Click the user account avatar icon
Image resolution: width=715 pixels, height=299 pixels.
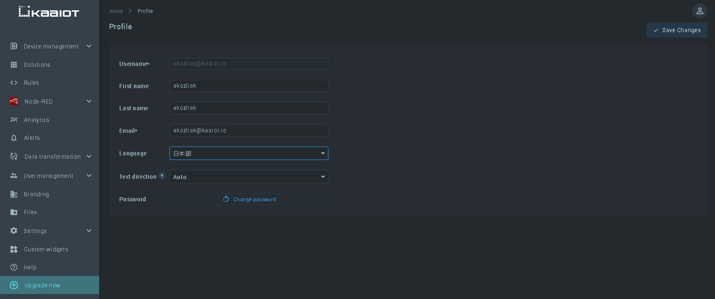click(700, 11)
